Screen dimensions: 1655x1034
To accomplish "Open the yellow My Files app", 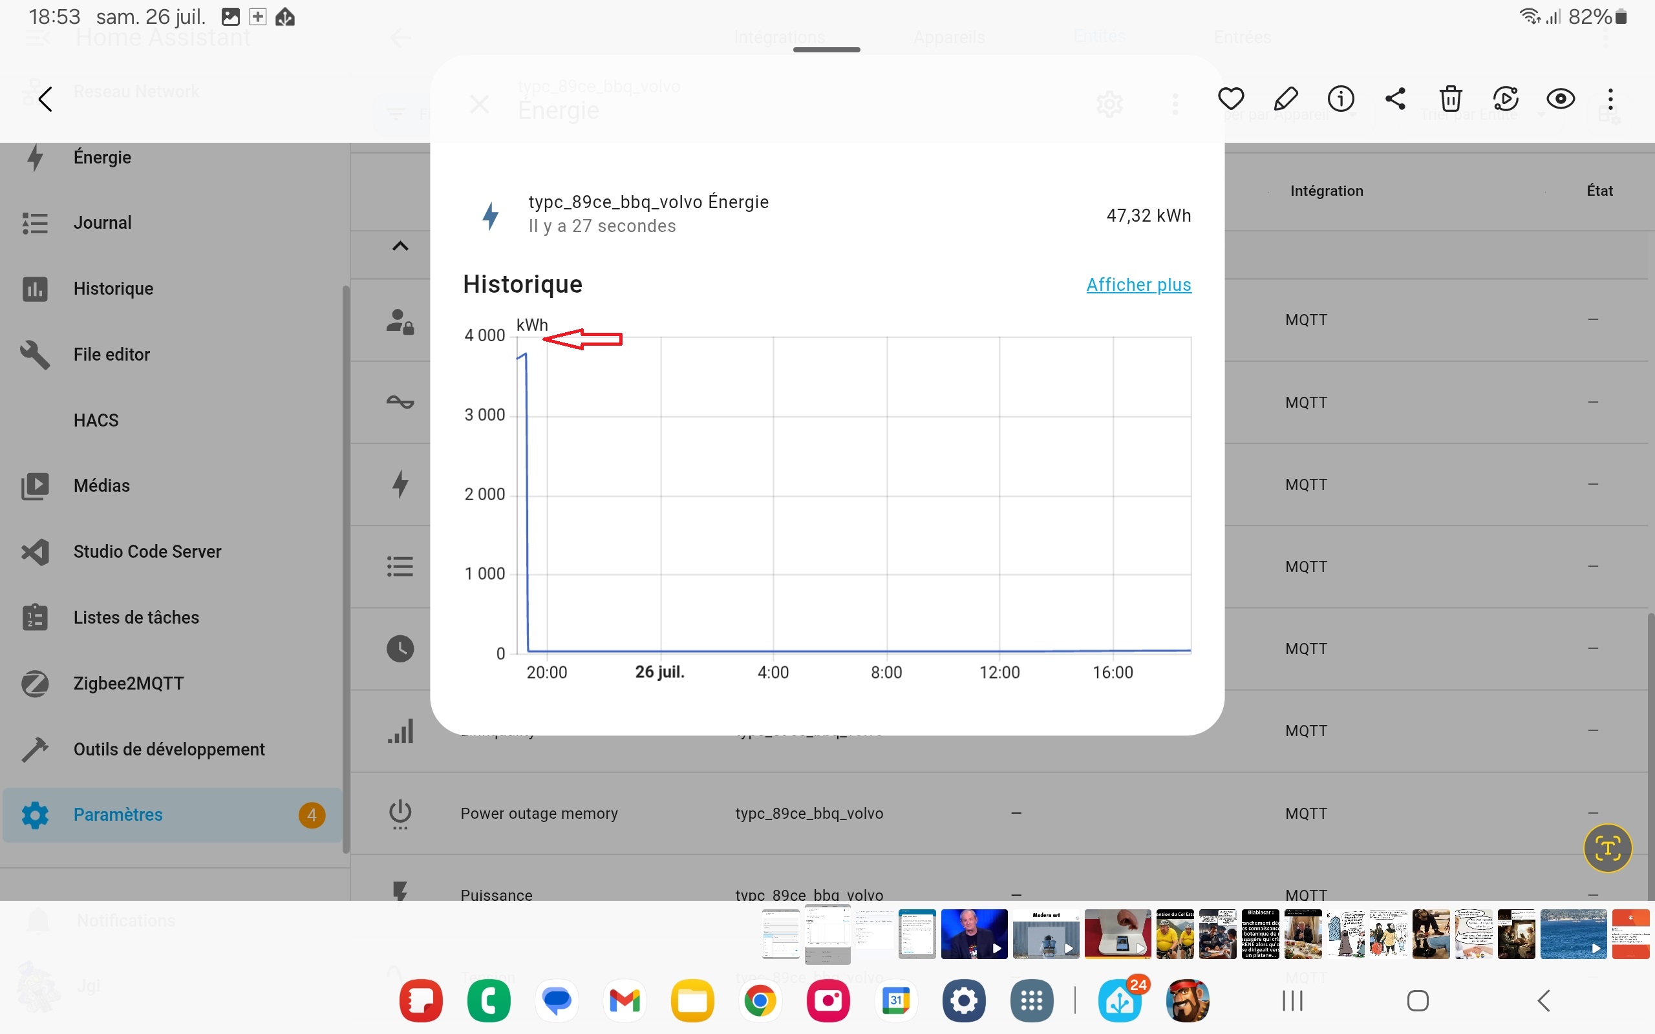I will pyautogui.click(x=692, y=1000).
